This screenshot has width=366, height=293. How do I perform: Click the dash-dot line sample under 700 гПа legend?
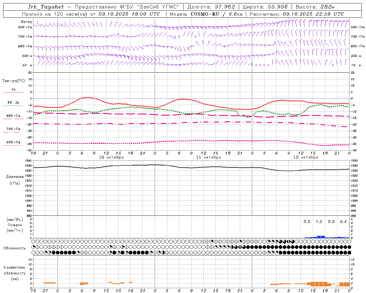13,132
